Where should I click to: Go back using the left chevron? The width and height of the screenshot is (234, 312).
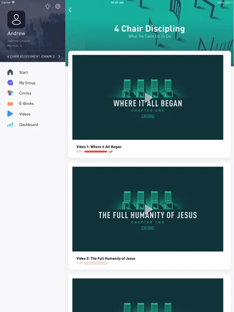click(70, 10)
